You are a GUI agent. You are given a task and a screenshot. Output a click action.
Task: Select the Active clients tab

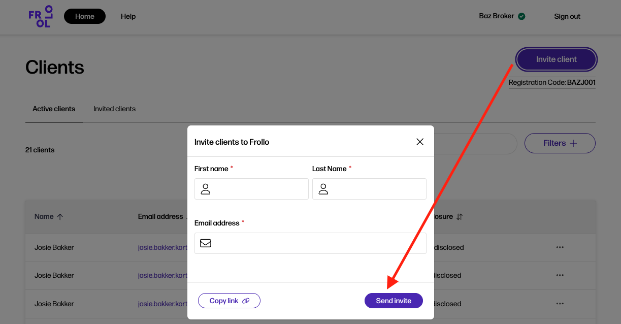tap(54, 109)
